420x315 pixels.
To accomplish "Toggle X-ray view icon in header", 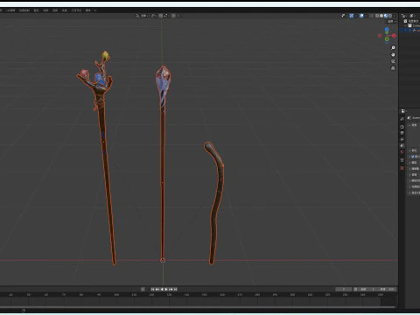I will [371, 16].
